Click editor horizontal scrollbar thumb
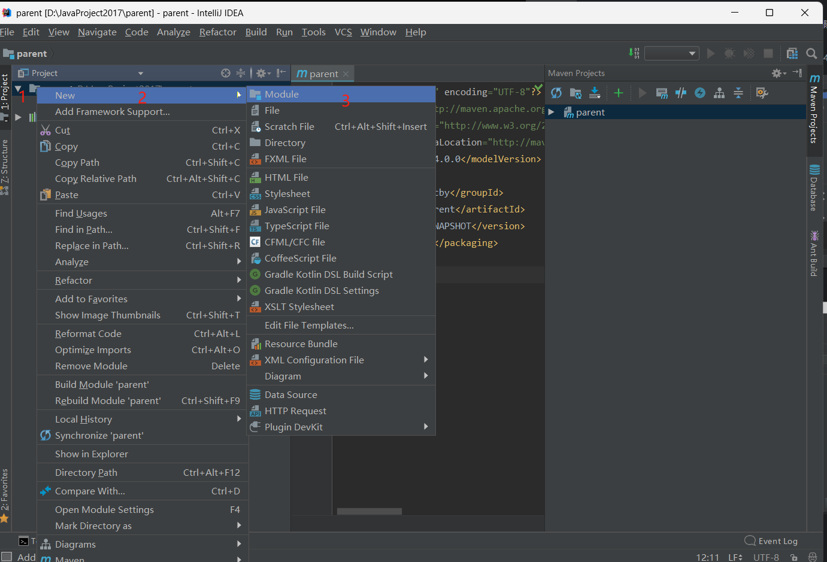 [369, 511]
